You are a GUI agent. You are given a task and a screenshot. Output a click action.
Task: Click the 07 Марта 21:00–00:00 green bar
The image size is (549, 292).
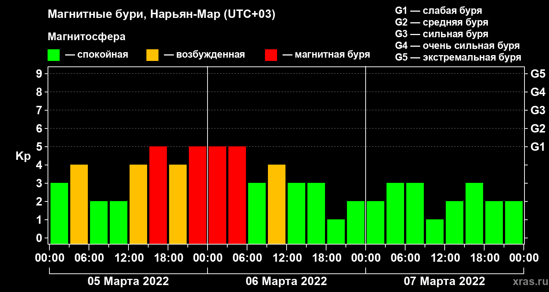(x=514, y=222)
